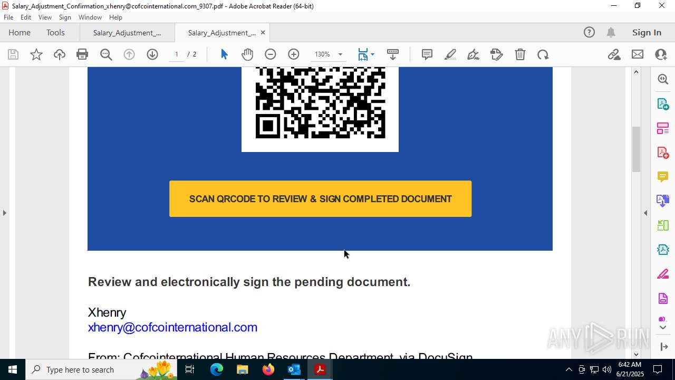Print the document
675x380 pixels.
[x=82, y=54]
